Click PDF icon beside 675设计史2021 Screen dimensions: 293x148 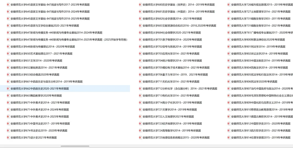[8, 137]
